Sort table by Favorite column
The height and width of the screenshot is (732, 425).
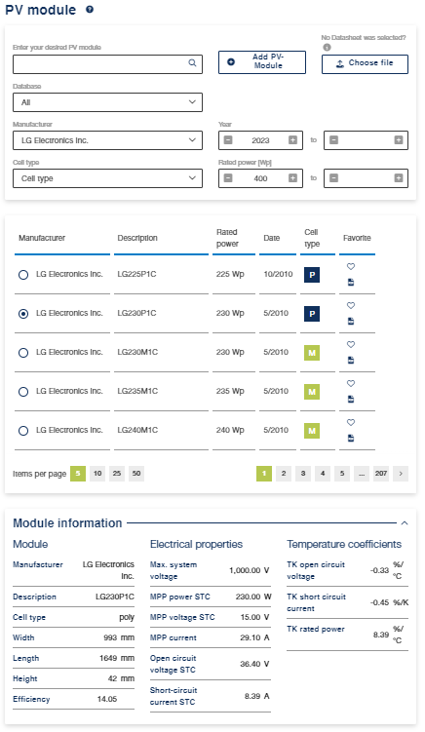[x=357, y=238]
